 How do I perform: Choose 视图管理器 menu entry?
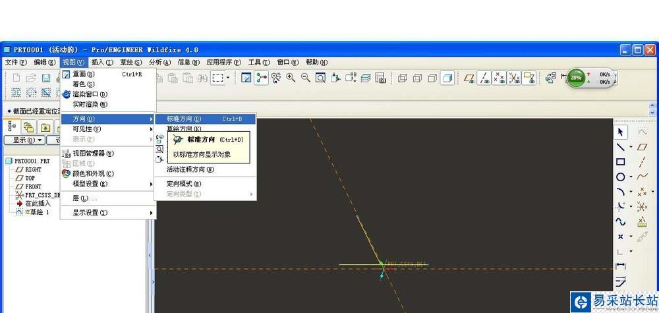click(109, 154)
